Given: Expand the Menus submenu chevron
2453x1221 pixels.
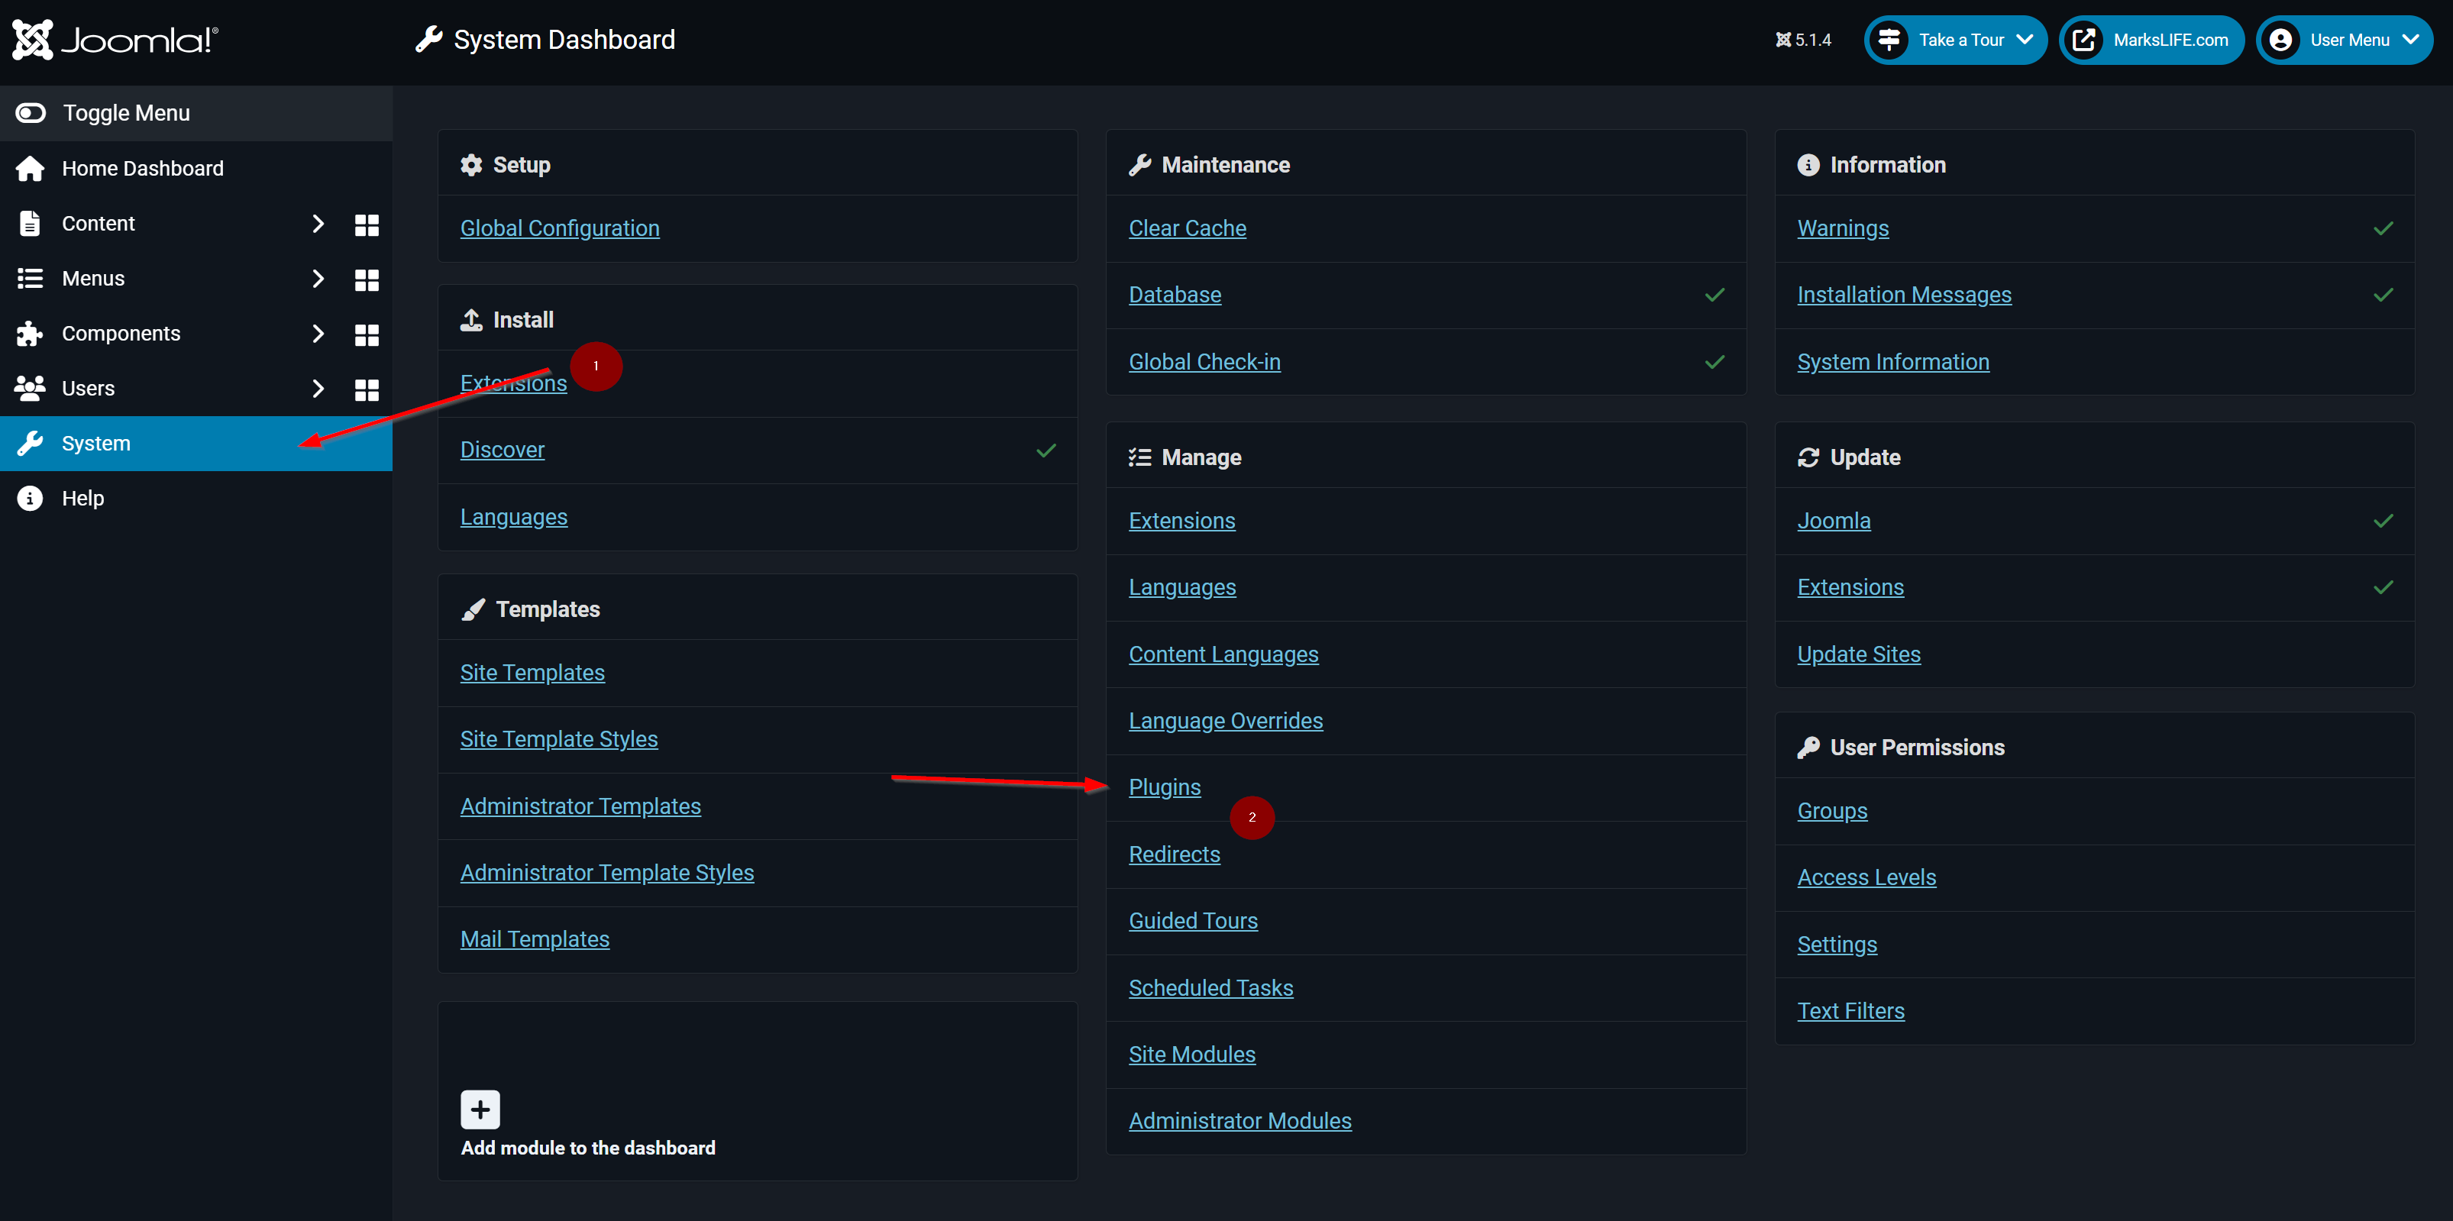Looking at the screenshot, I should click(318, 279).
